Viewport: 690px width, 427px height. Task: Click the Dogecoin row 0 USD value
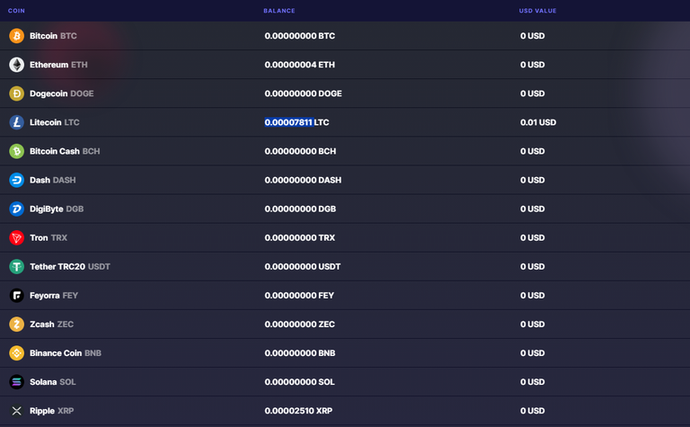533,93
